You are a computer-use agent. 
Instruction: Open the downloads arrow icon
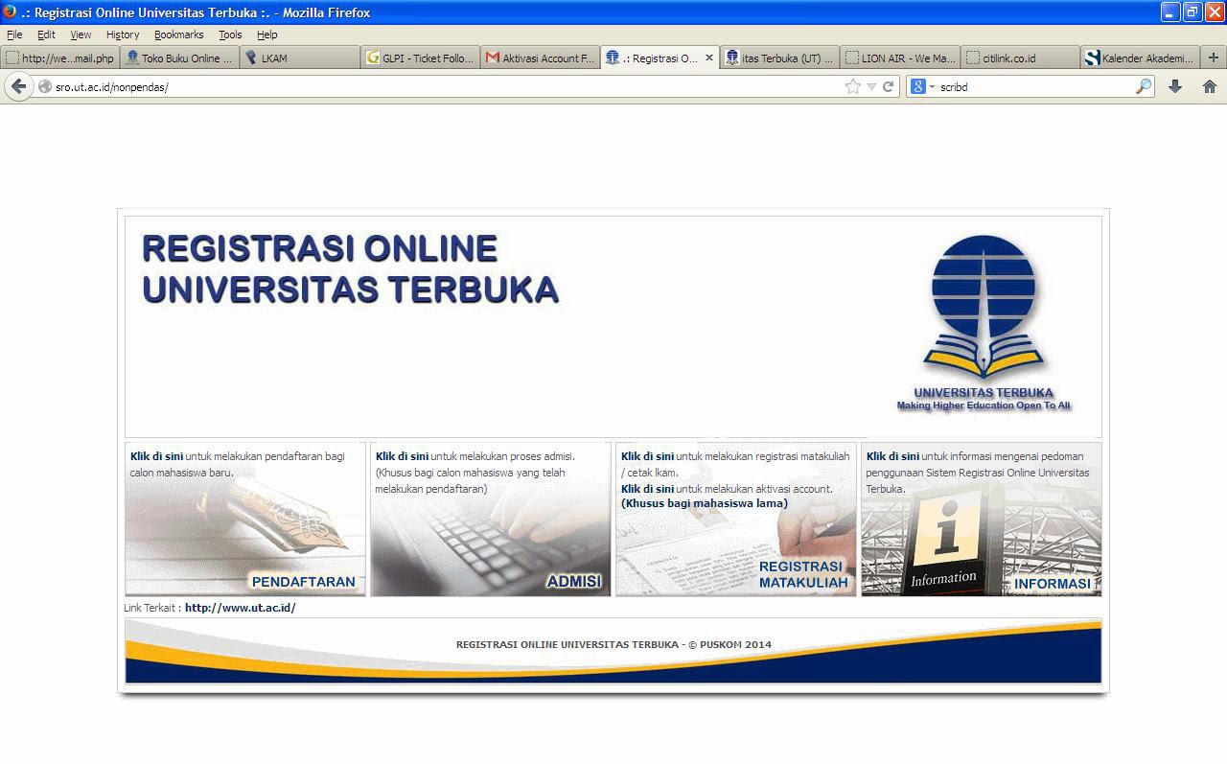coord(1175,86)
